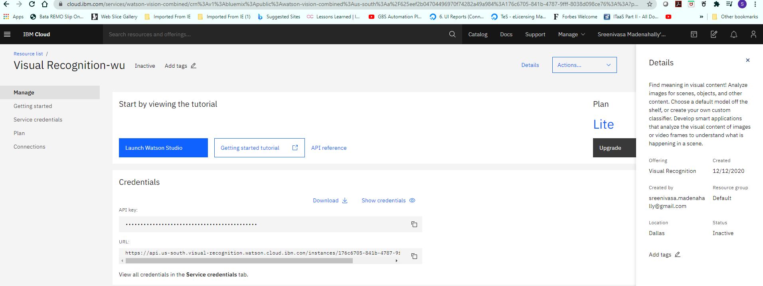The height and width of the screenshot is (286, 763).
Task: Click the Inactive status next to title
Action: click(145, 66)
